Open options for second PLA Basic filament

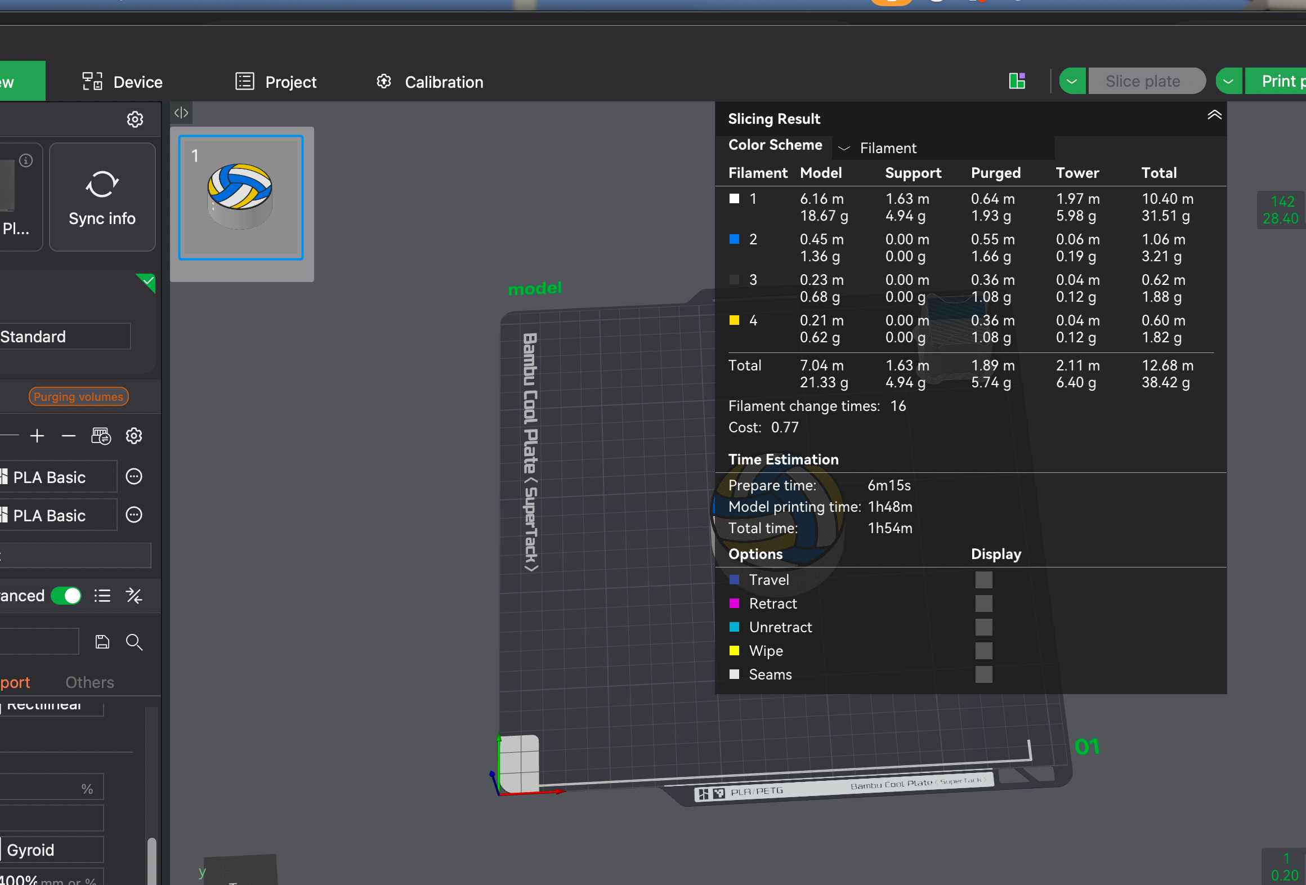point(134,515)
